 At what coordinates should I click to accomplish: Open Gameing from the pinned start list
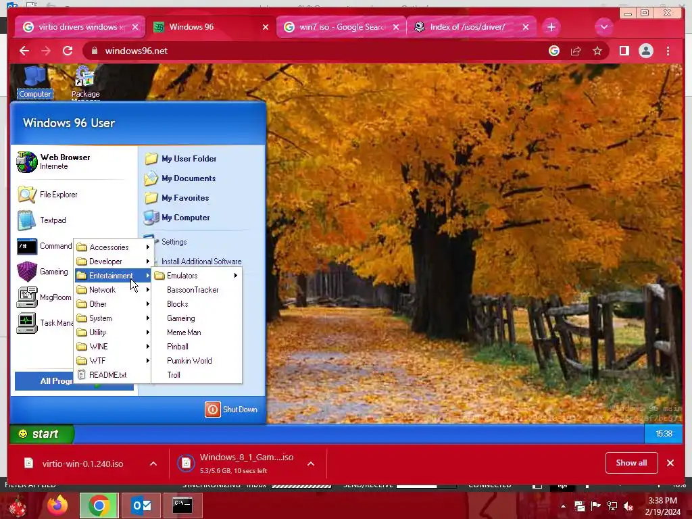point(43,272)
